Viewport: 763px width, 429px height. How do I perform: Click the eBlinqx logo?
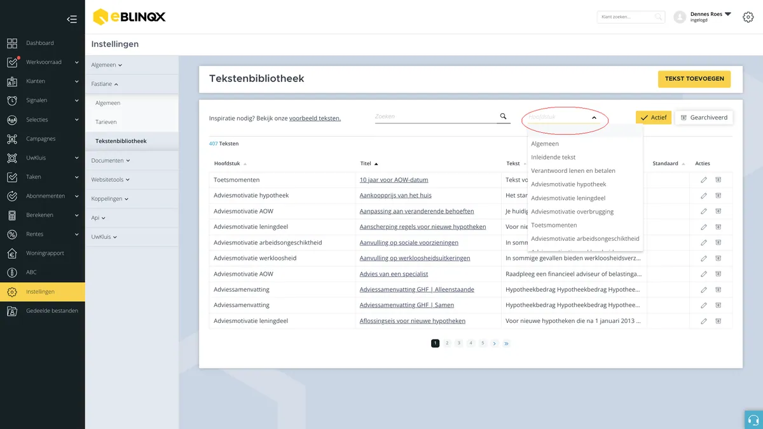(x=129, y=17)
